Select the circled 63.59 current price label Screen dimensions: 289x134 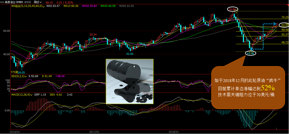pyautogui.click(x=284, y=25)
